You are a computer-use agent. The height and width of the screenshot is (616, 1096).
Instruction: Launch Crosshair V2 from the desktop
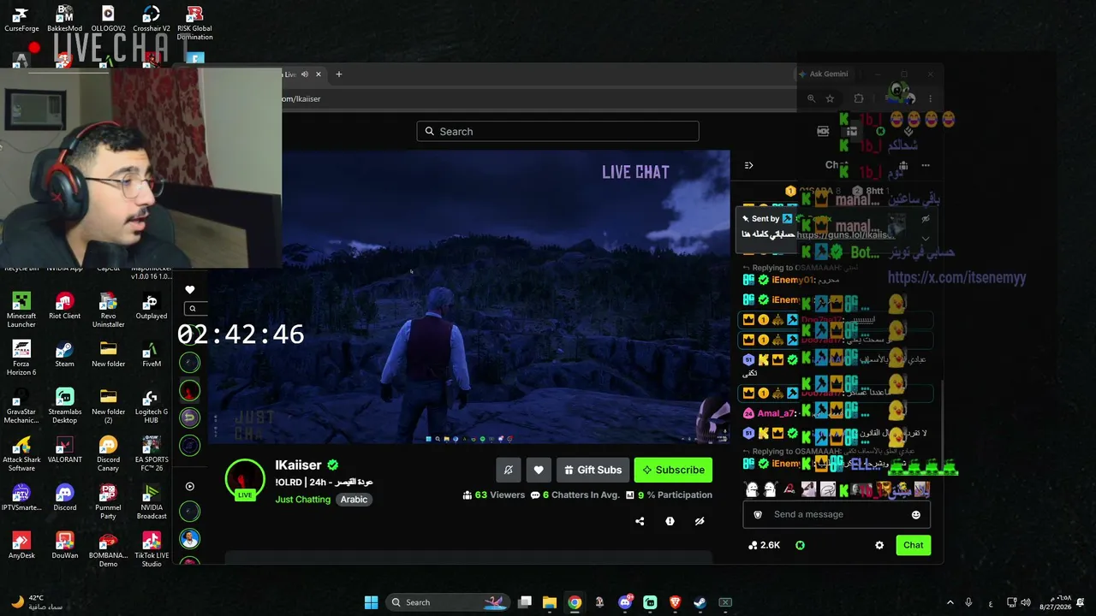pos(152,19)
